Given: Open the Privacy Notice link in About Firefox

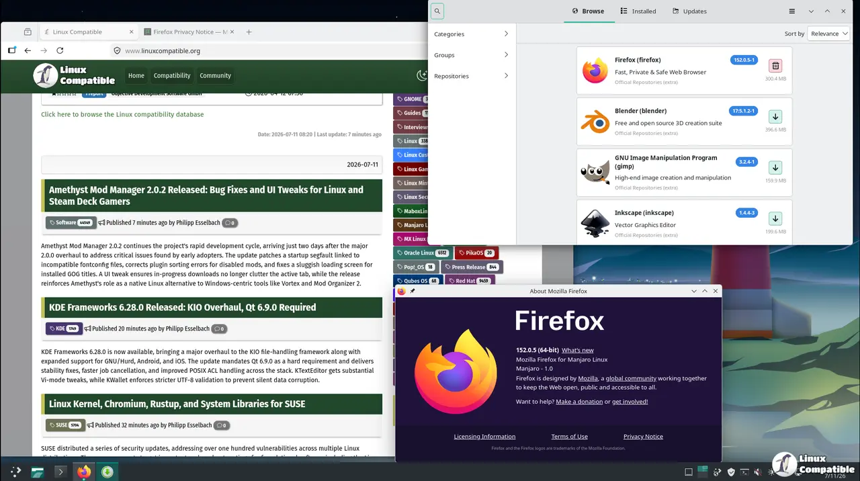Looking at the screenshot, I should click(x=643, y=437).
